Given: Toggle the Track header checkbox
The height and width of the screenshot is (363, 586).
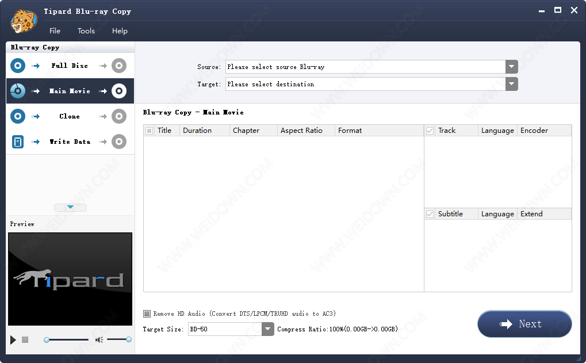Looking at the screenshot, I should [x=430, y=131].
